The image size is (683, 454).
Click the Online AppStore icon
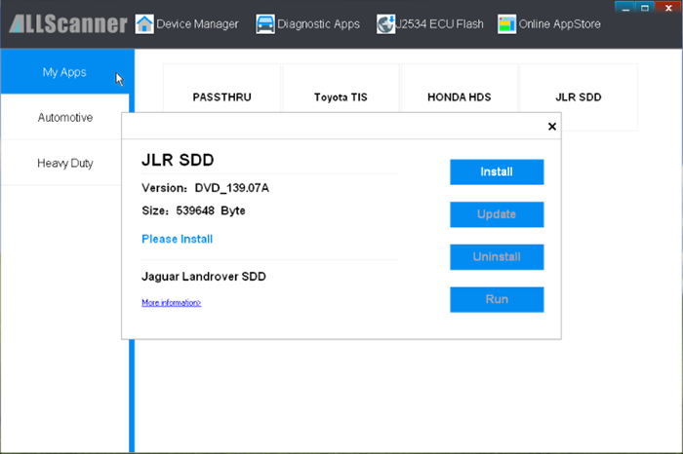506,24
